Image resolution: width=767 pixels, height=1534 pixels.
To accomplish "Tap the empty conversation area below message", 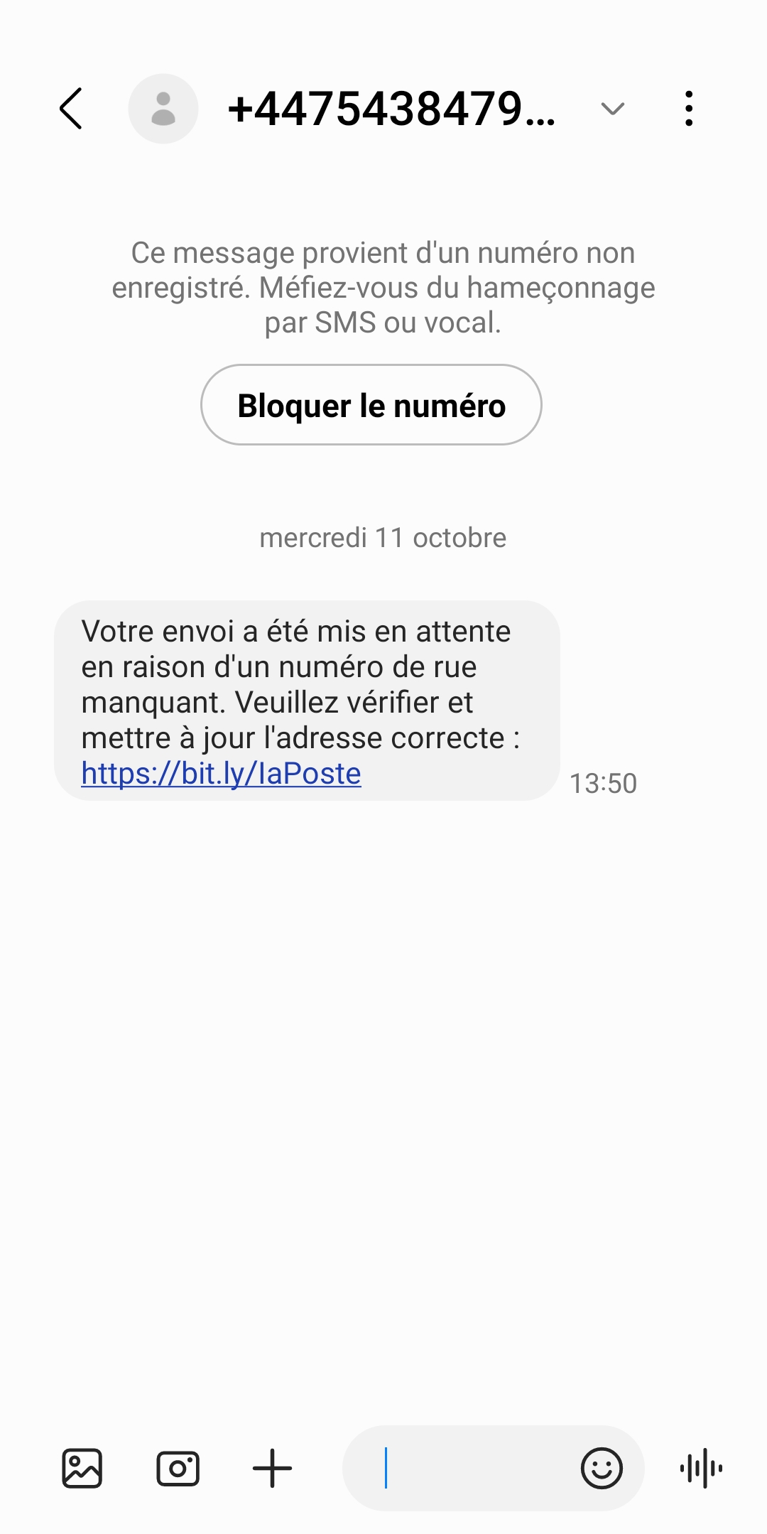I will coord(383,1108).
